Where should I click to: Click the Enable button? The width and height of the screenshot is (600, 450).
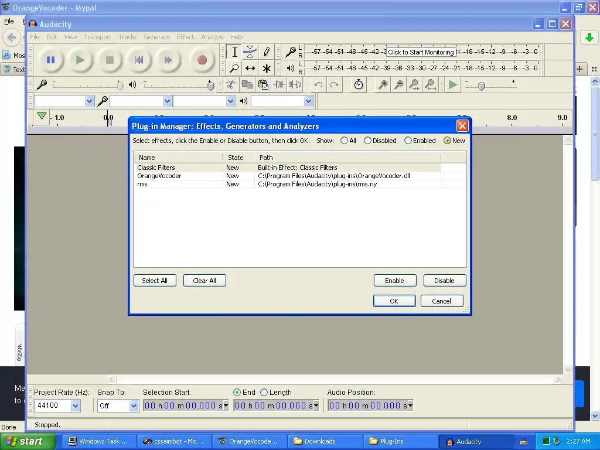pos(394,281)
